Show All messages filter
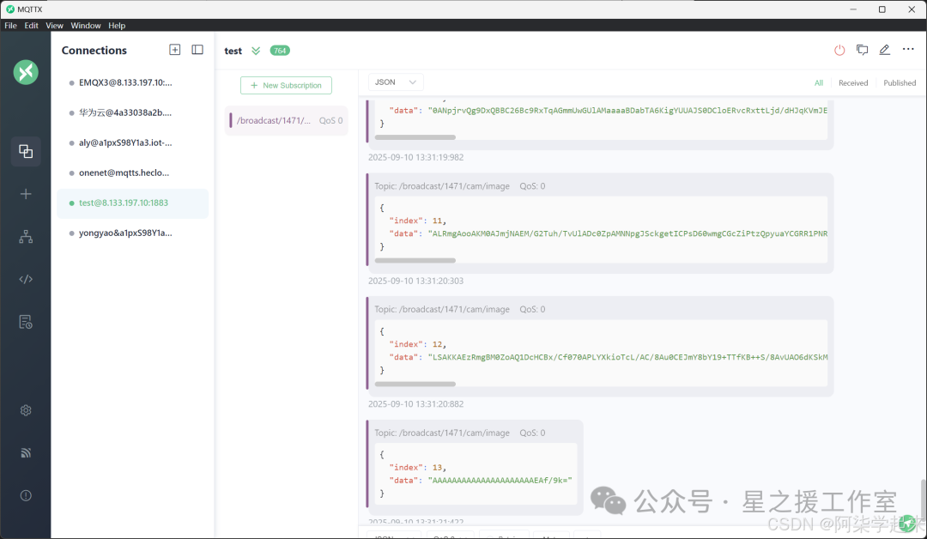This screenshot has width=927, height=539. (x=819, y=83)
